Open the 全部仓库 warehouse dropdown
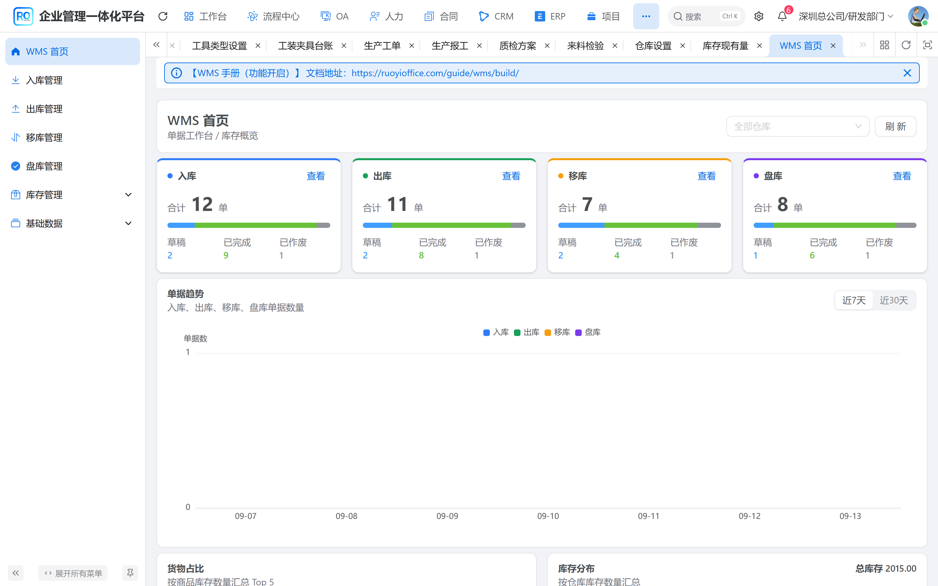The image size is (938, 586). [797, 126]
